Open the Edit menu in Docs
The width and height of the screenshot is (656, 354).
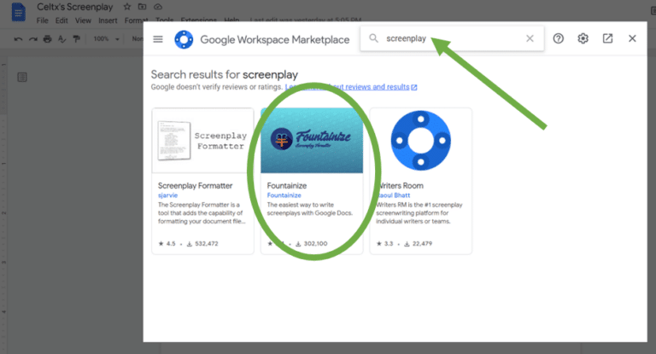click(61, 20)
